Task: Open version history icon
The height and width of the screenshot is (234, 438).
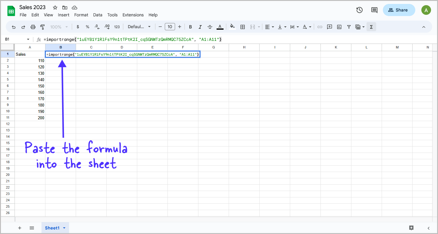Action: point(359,10)
